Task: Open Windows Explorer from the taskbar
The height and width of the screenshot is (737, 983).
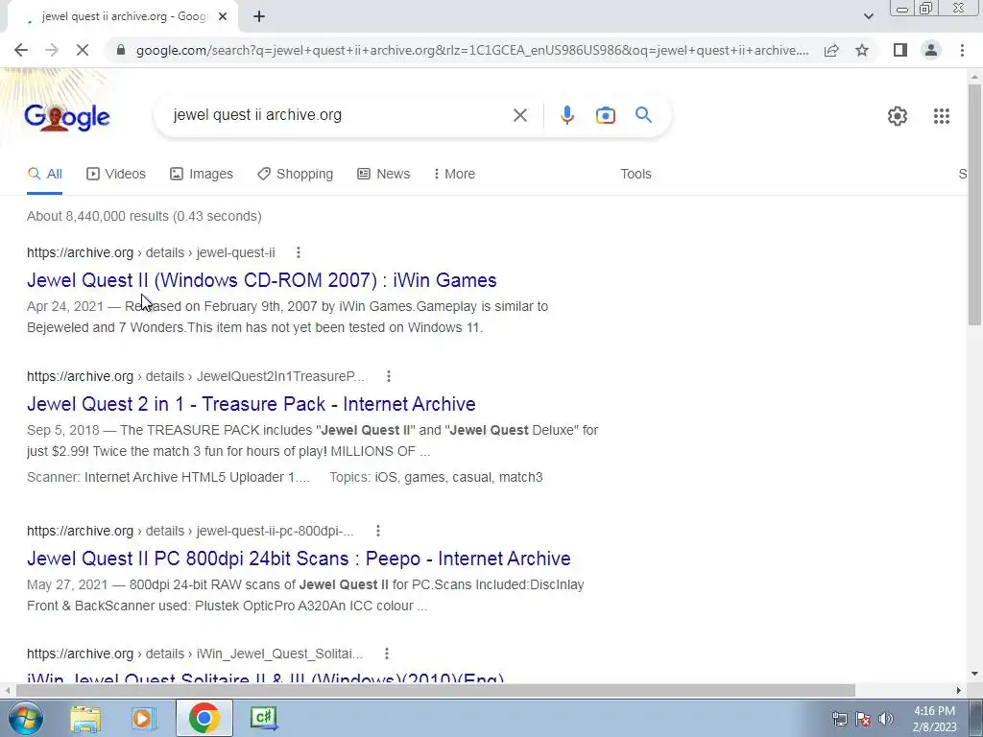Action: click(85, 719)
